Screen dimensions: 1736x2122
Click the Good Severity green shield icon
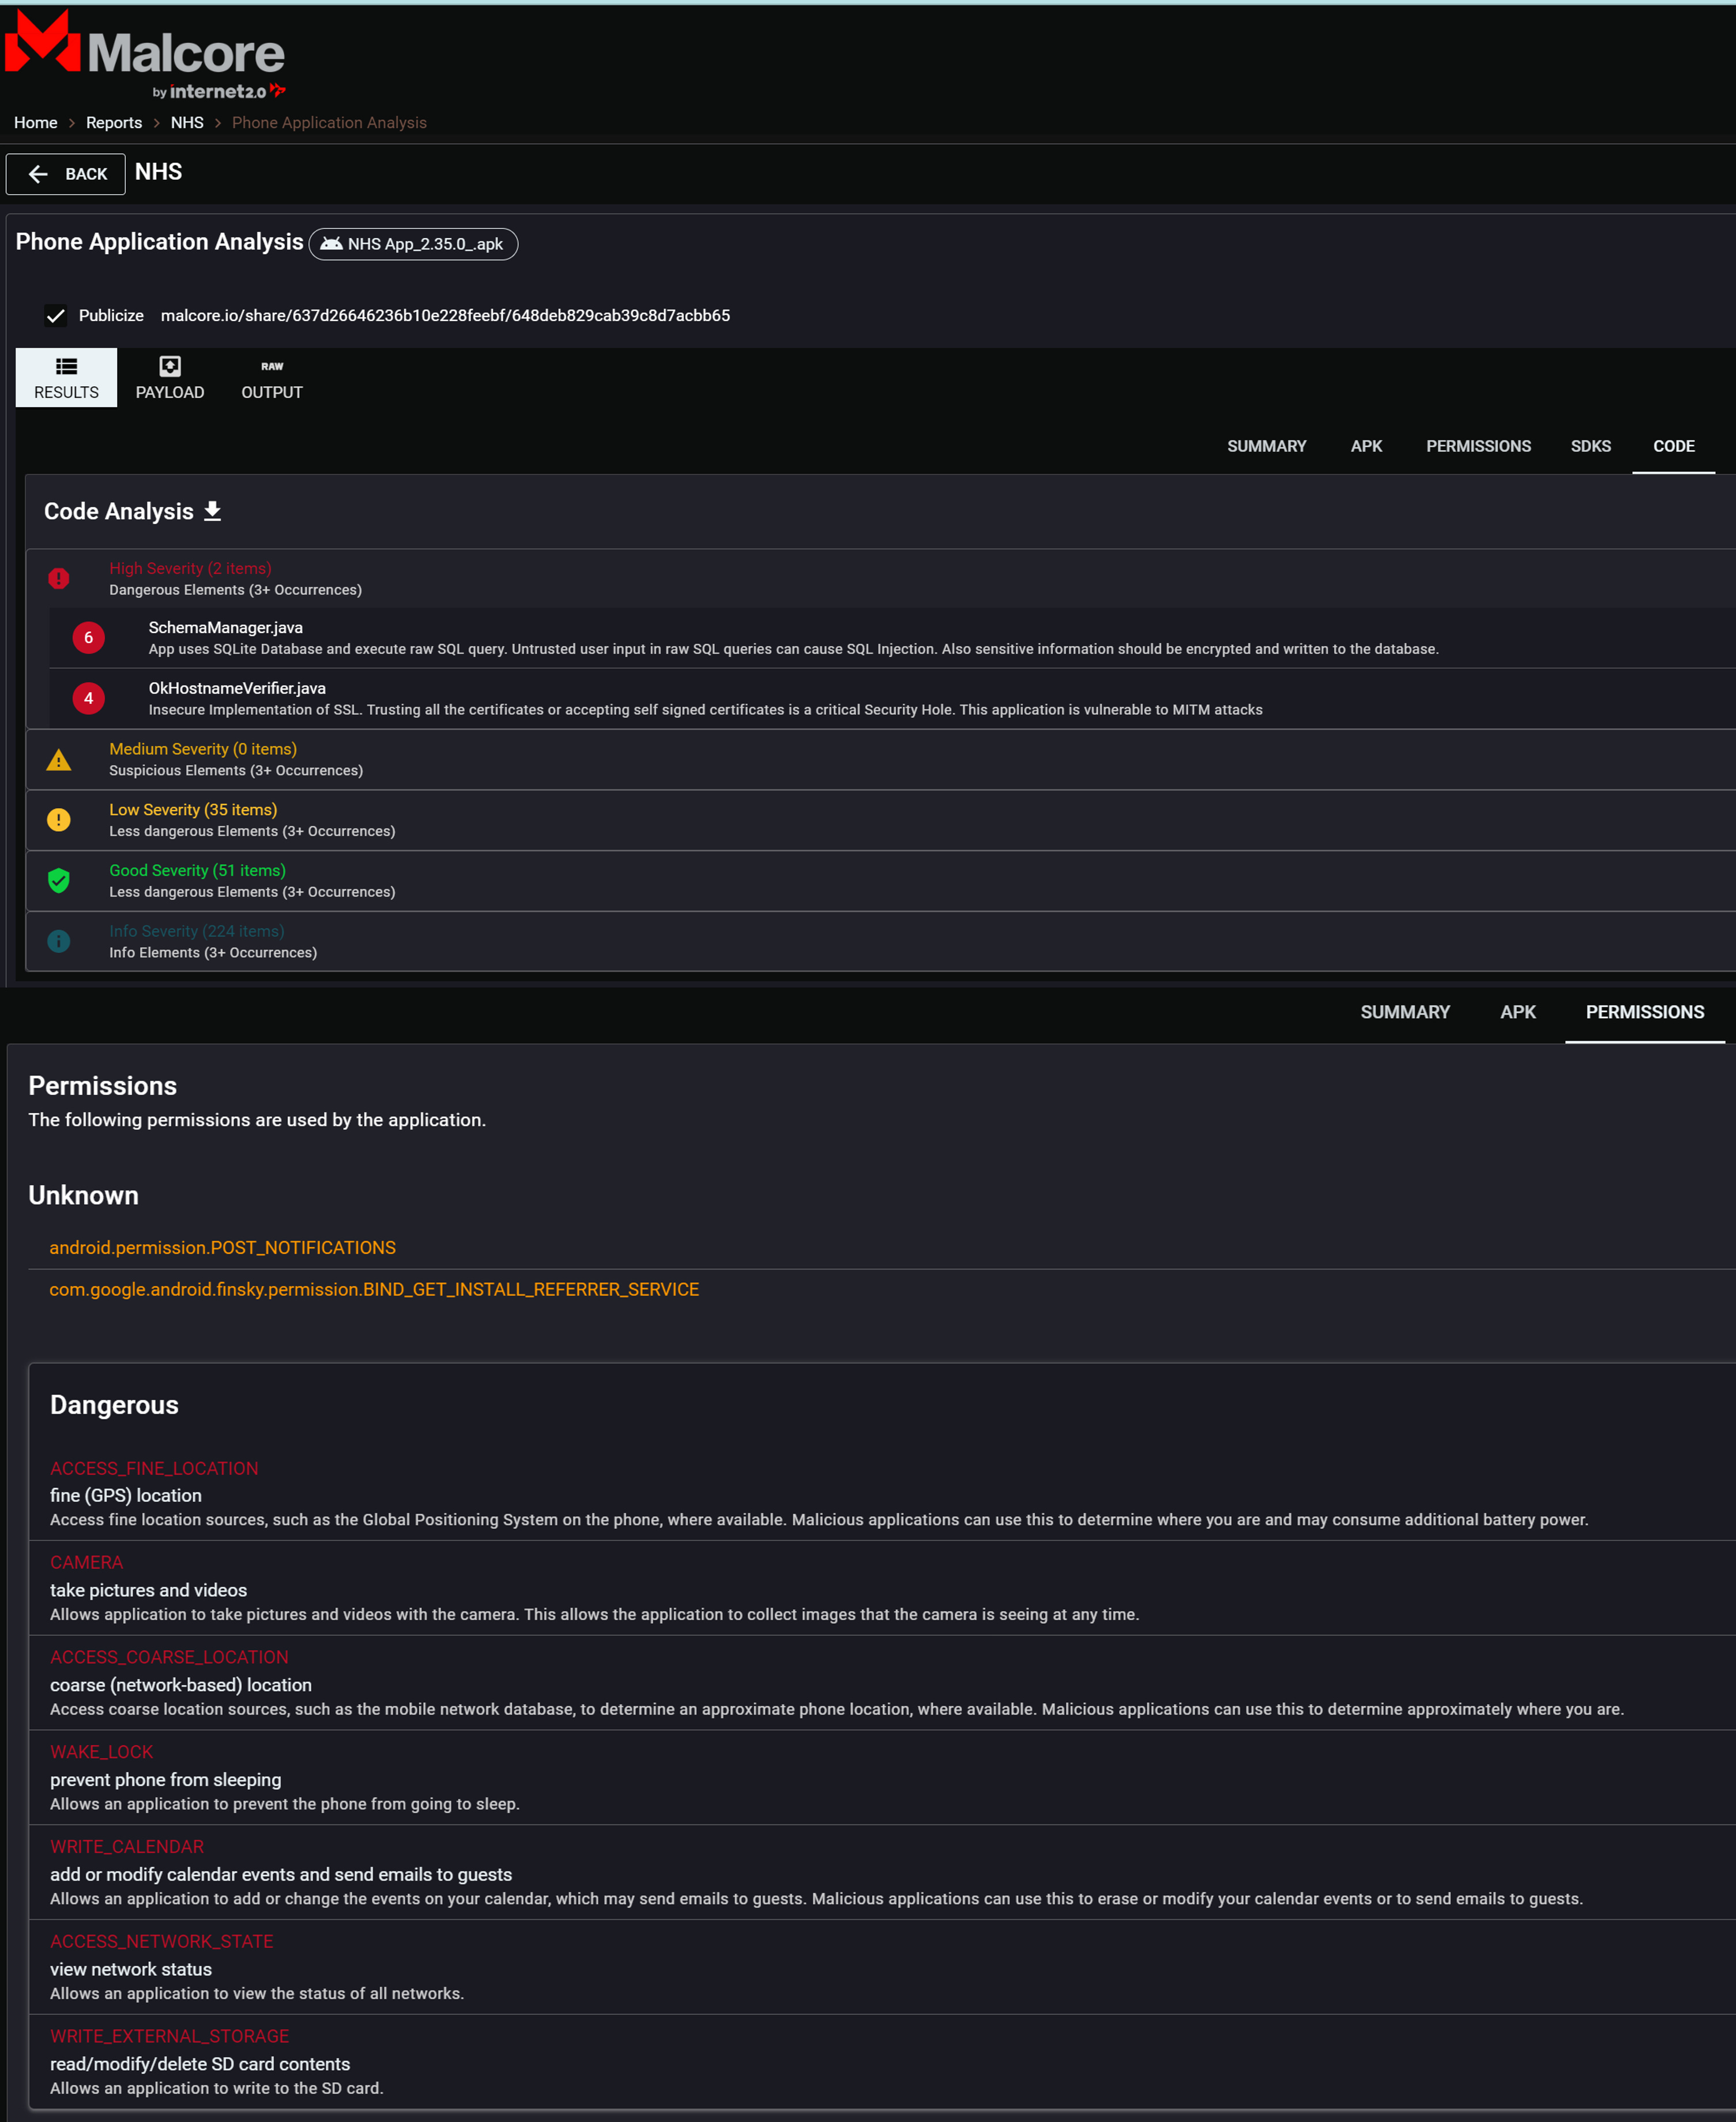pos(59,881)
